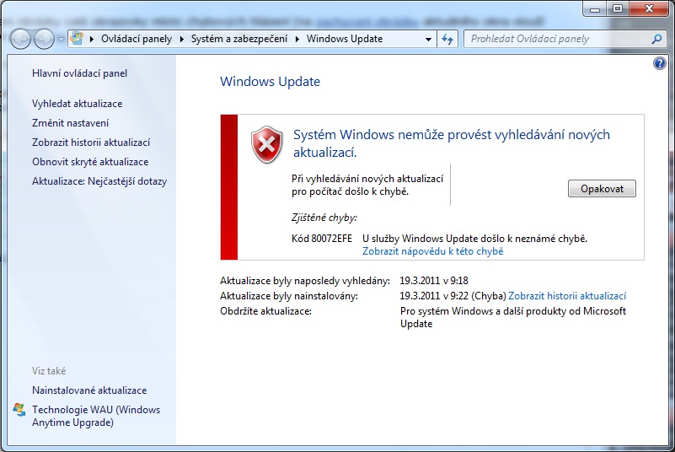
Task: Open help via the blue question mark icon
Action: [x=659, y=64]
